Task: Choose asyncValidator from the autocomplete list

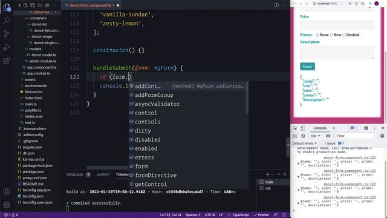Action: coord(188,104)
